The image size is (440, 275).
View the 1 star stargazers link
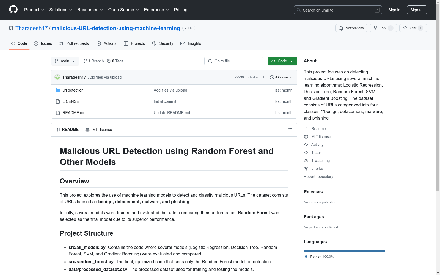(312, 153)
